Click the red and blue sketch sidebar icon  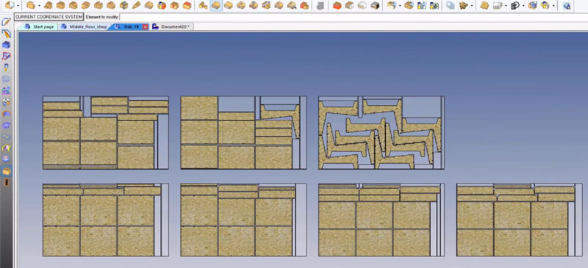(6, 57)
